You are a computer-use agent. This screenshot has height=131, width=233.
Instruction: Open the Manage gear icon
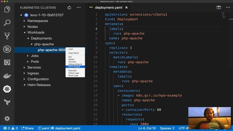[7, 118]
